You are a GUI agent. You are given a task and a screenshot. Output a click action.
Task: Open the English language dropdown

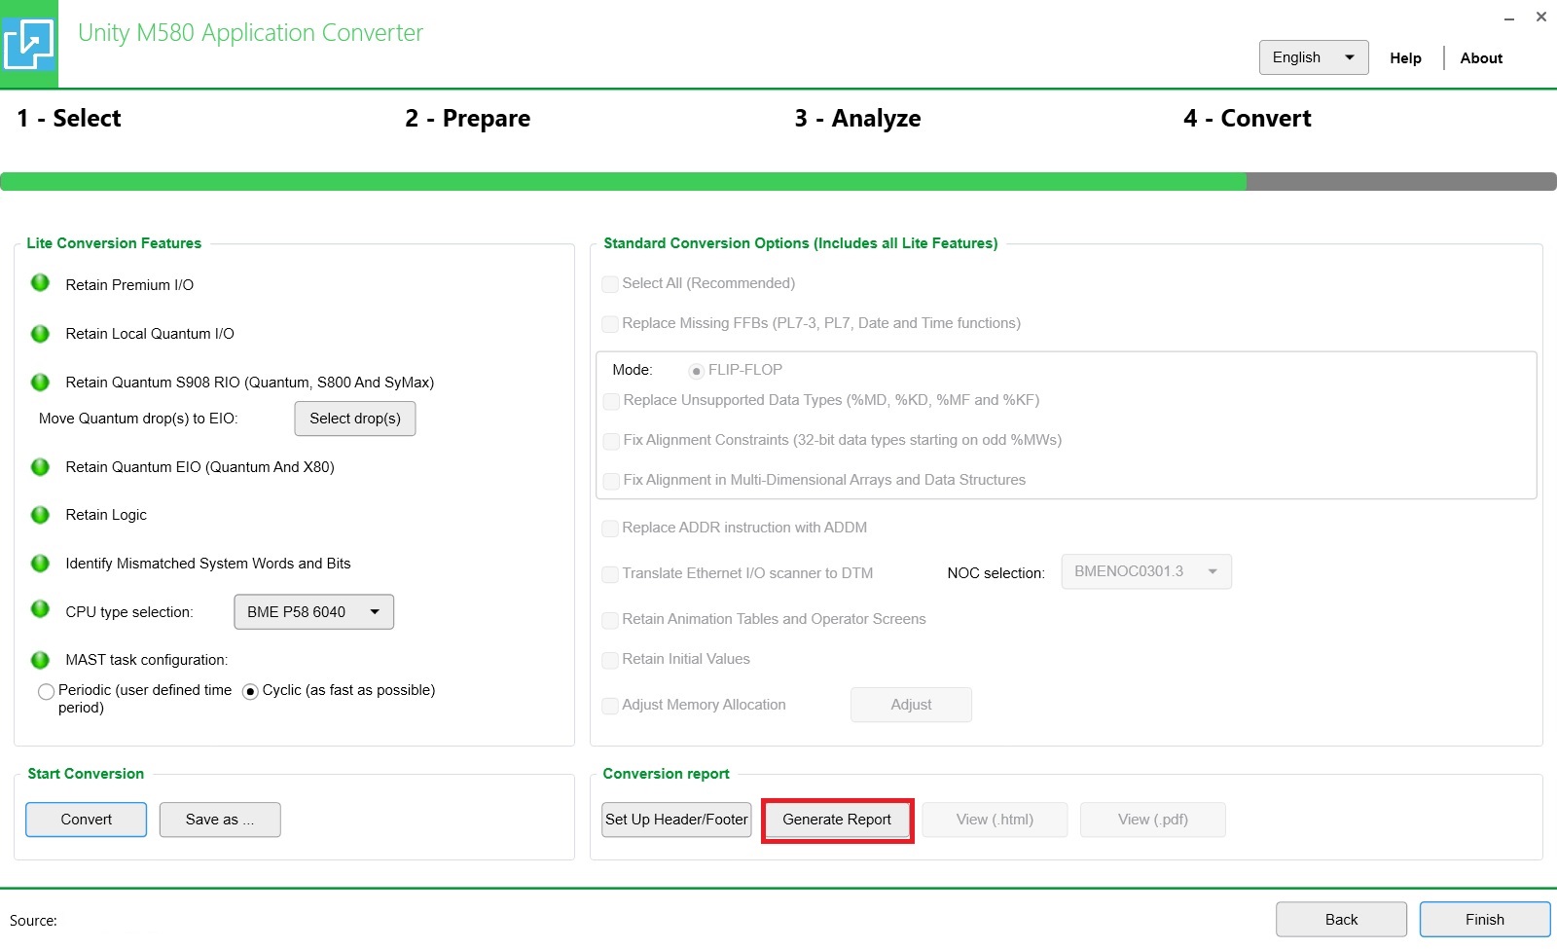click(1314, 57)
